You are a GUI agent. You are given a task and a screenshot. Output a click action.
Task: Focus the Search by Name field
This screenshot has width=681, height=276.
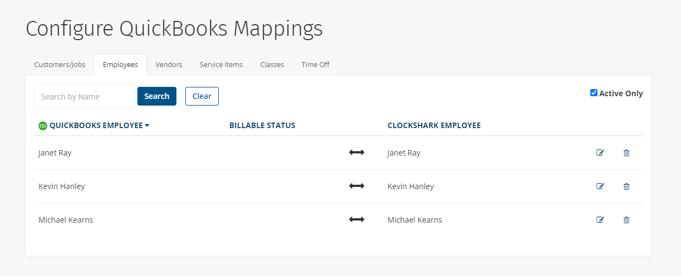[x=85, y=96]
